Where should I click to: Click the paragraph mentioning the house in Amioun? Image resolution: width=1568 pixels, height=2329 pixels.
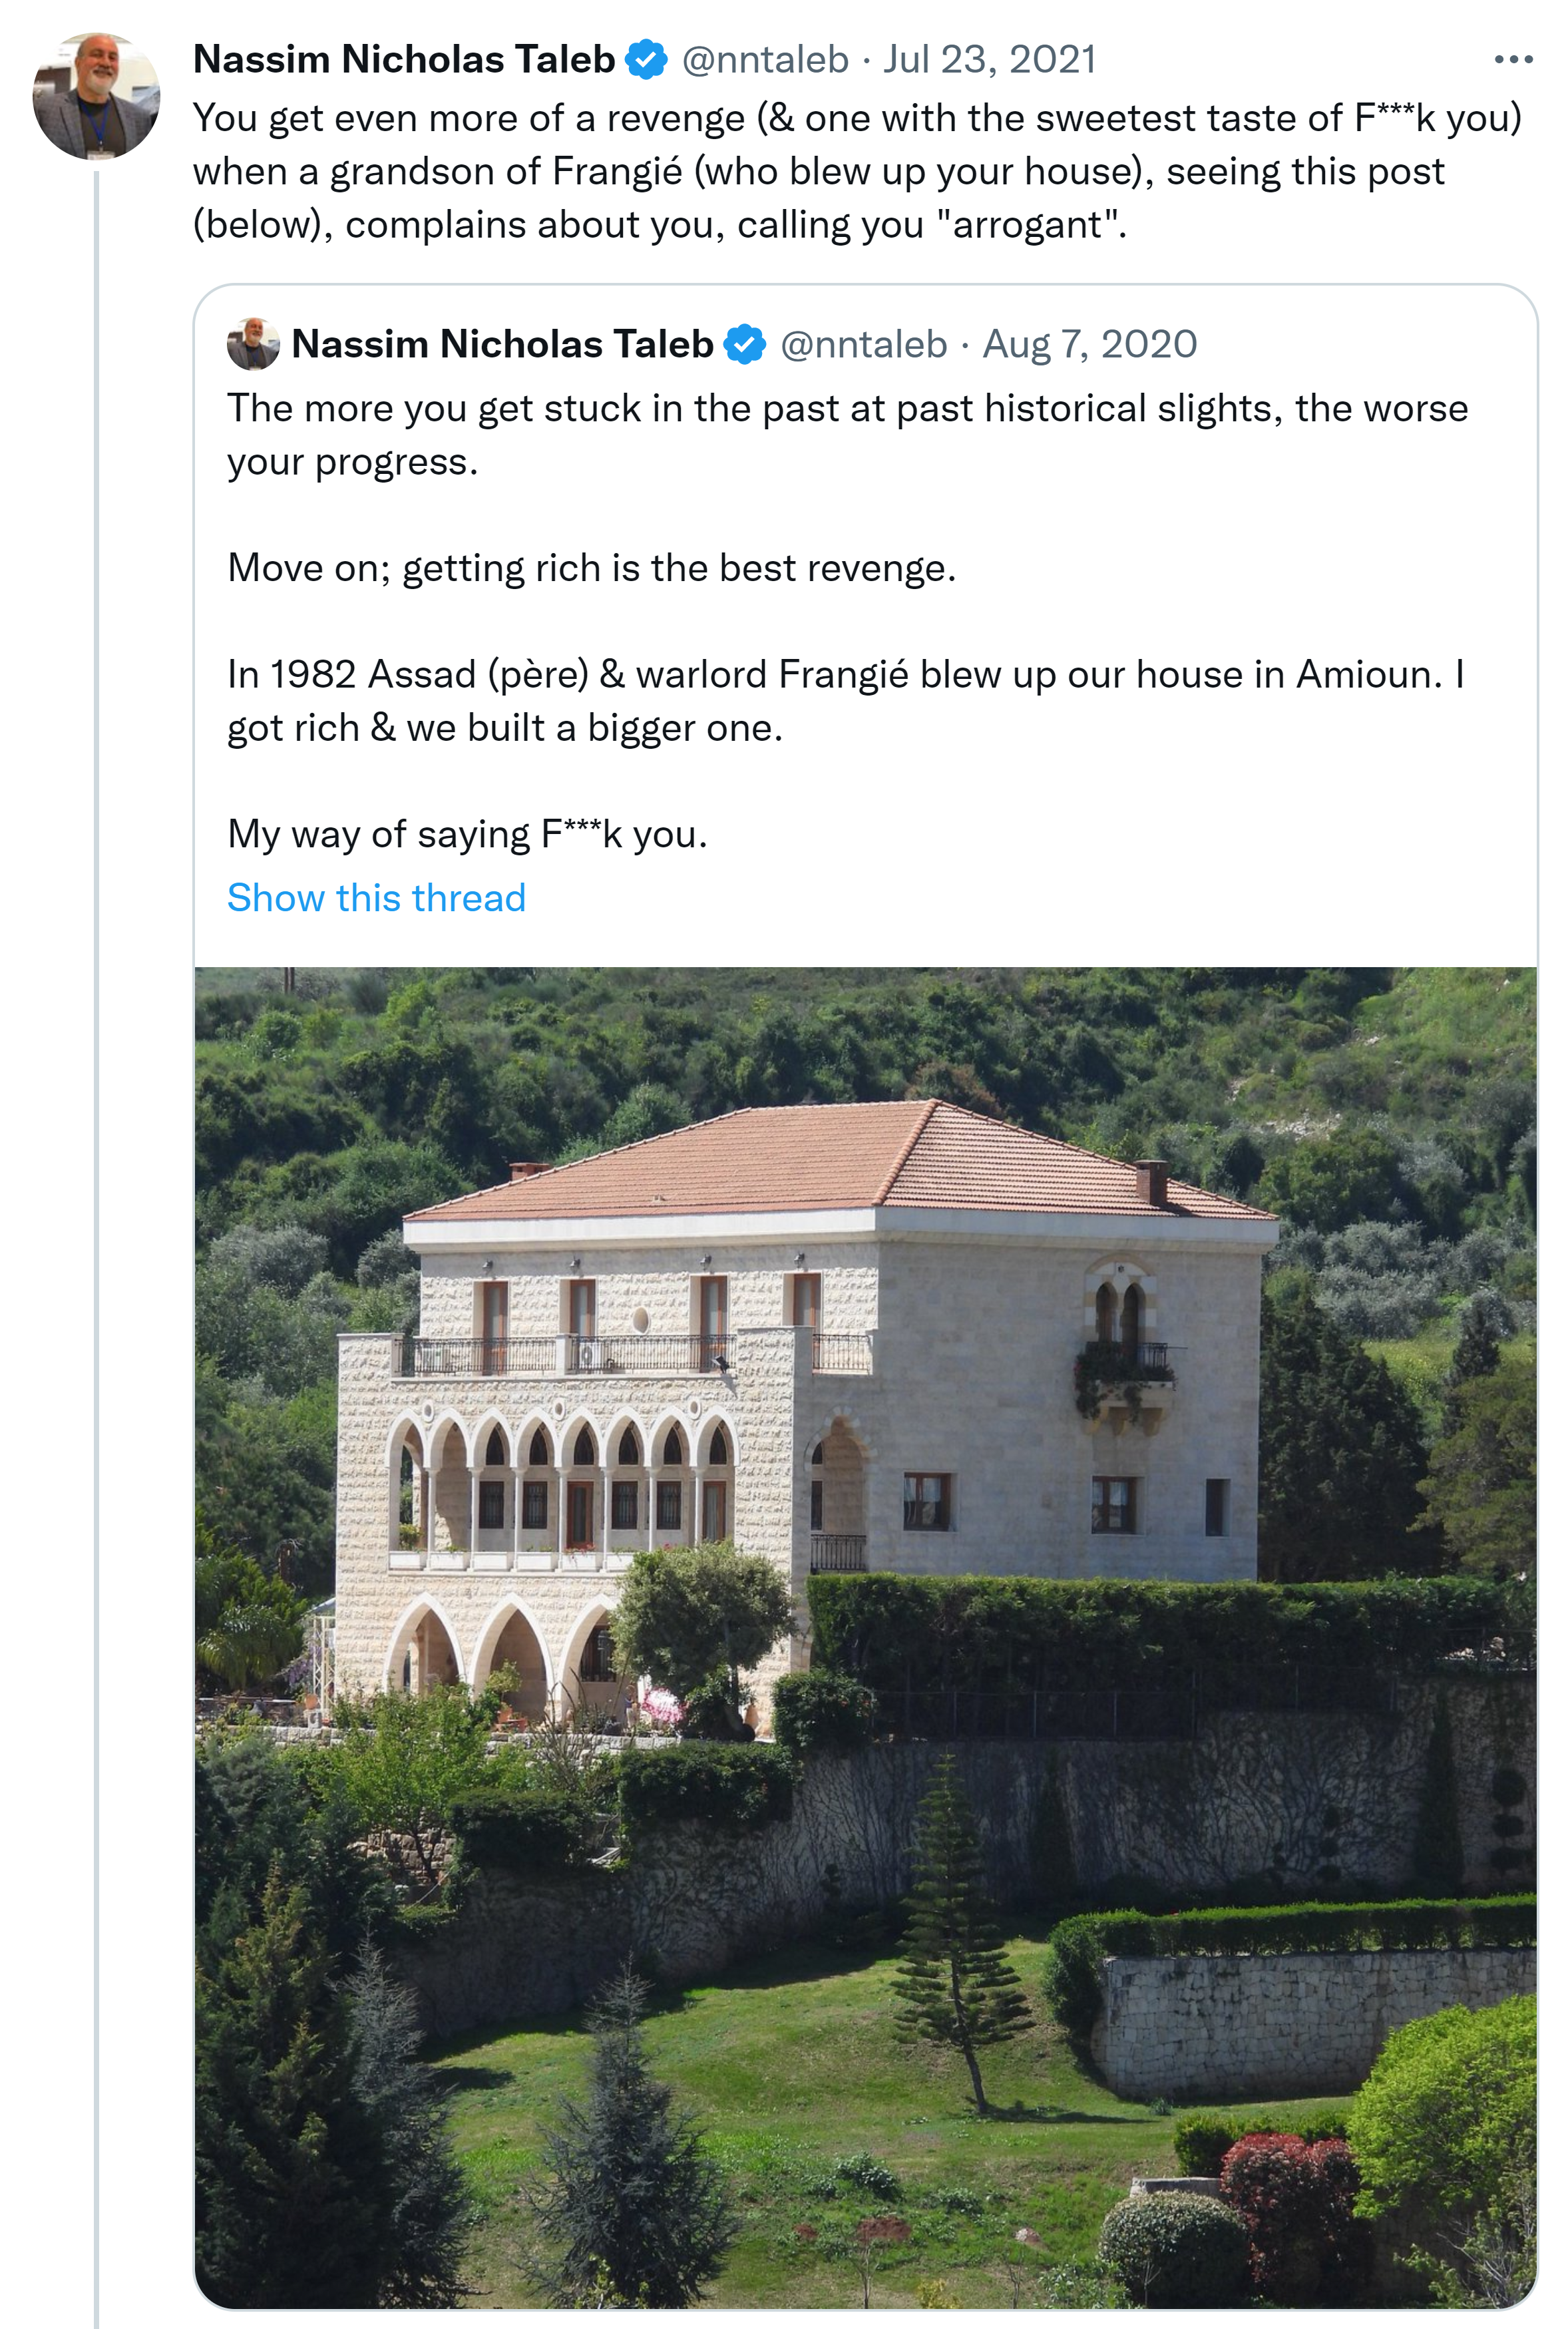(x=845, y=701)
